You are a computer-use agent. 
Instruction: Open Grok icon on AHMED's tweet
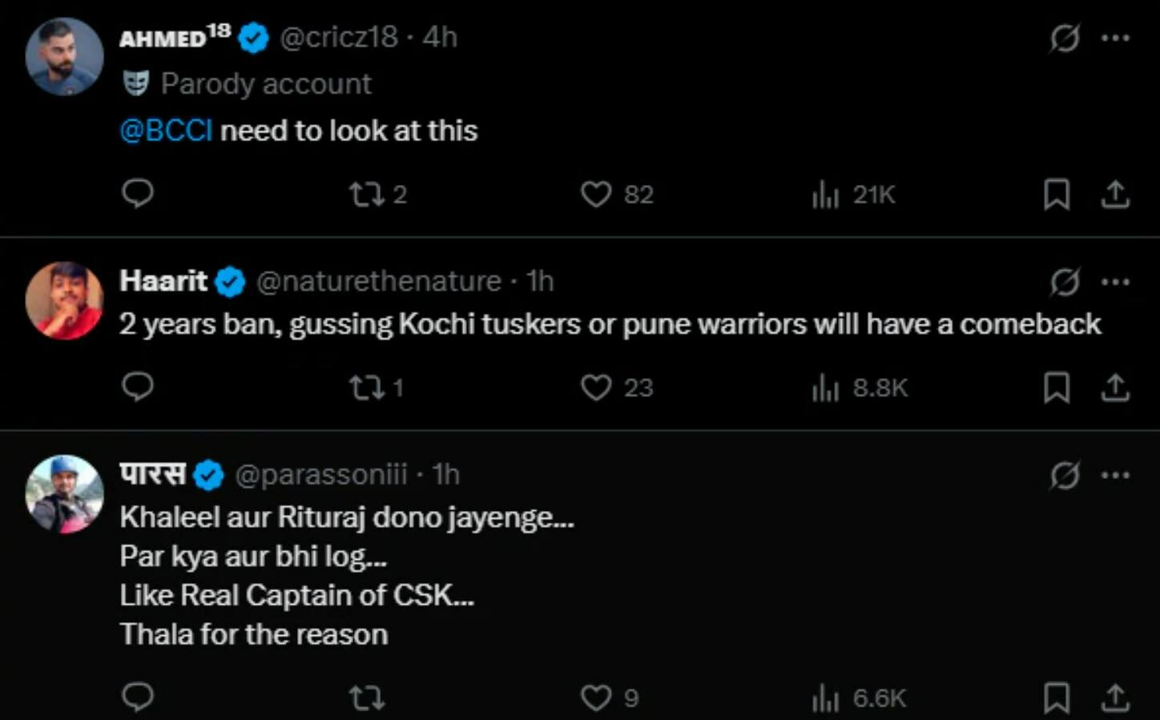coord(1065,38)
